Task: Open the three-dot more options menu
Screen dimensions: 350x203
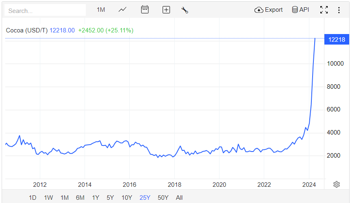Action: [339, 10]
